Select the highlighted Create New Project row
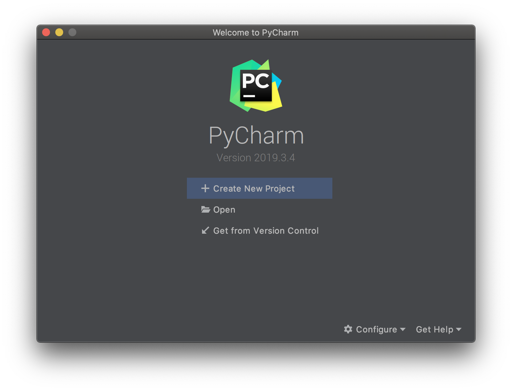This screenshot has width=512, height=391. (x=259, y=188)
